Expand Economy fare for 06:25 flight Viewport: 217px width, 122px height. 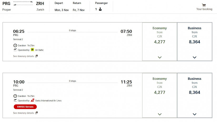(160, 57)
